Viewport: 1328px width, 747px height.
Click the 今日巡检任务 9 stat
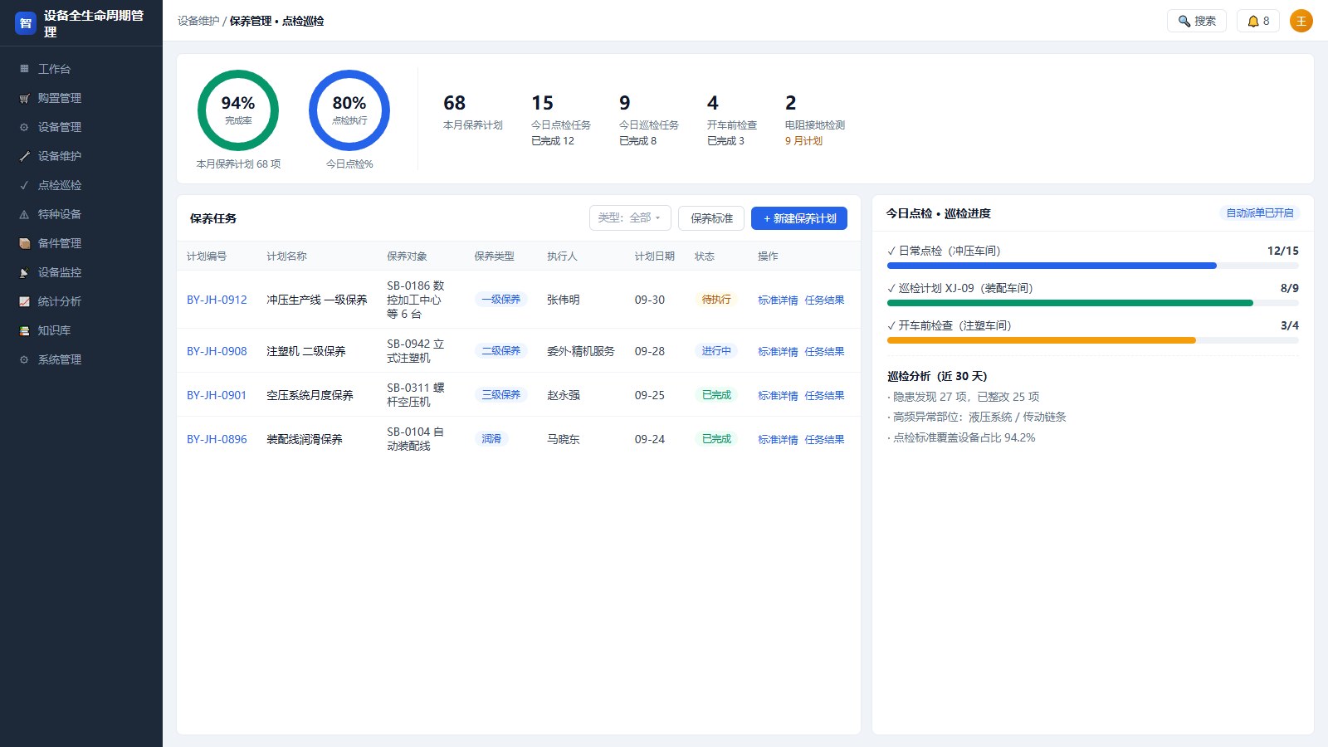(649, 120)
